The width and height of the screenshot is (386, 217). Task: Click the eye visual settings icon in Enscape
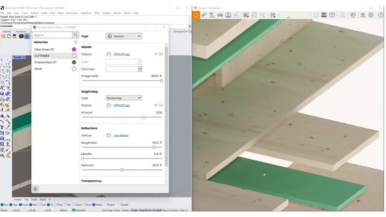[362, 15]
